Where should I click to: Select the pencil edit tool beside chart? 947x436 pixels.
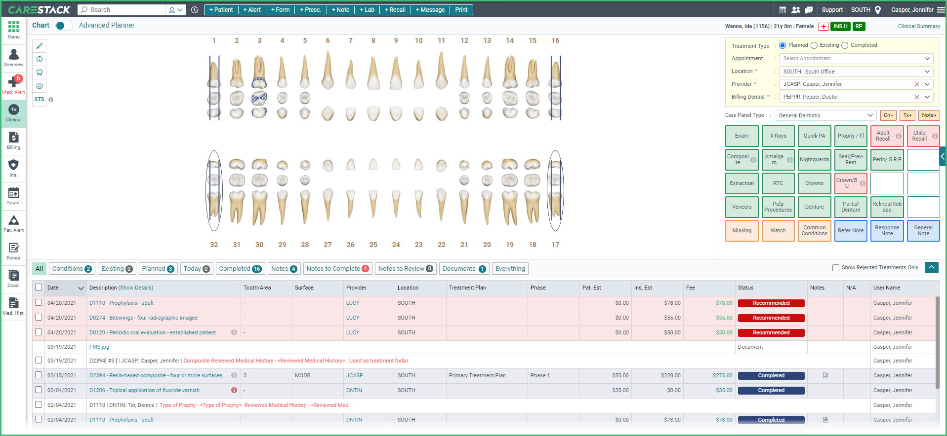[40, 46]
